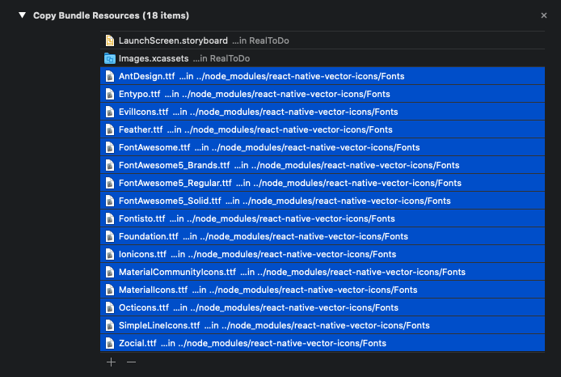
Task: Click the Zocial.ttf file icon
Action: tap(110, 343)
